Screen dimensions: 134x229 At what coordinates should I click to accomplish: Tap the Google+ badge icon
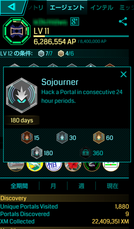tap(74, 22)
